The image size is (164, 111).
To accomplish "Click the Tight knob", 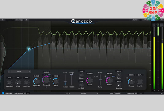I will click(119, 75).
